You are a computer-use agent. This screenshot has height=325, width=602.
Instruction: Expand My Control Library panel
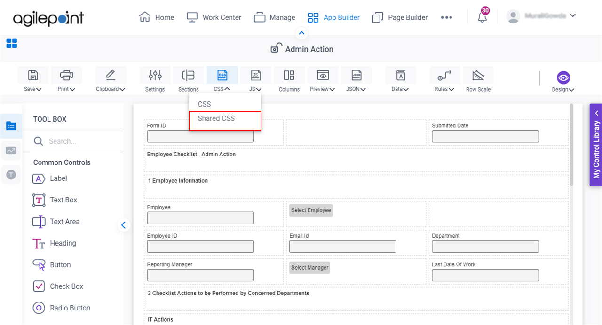(x=596, y=145)
